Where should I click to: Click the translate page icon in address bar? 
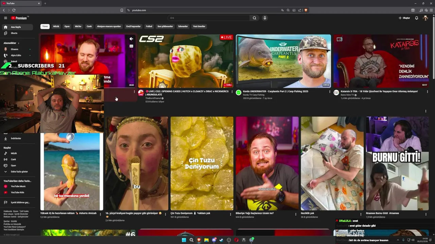tap(282, 10)
